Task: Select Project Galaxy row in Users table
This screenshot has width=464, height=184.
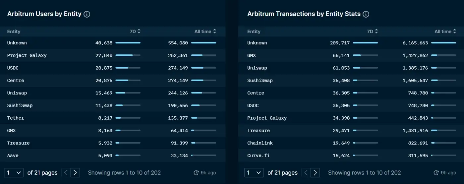Action: point(113,55)
